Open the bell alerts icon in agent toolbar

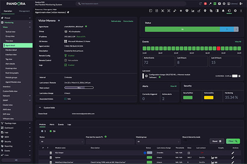(x=223, y=11)
